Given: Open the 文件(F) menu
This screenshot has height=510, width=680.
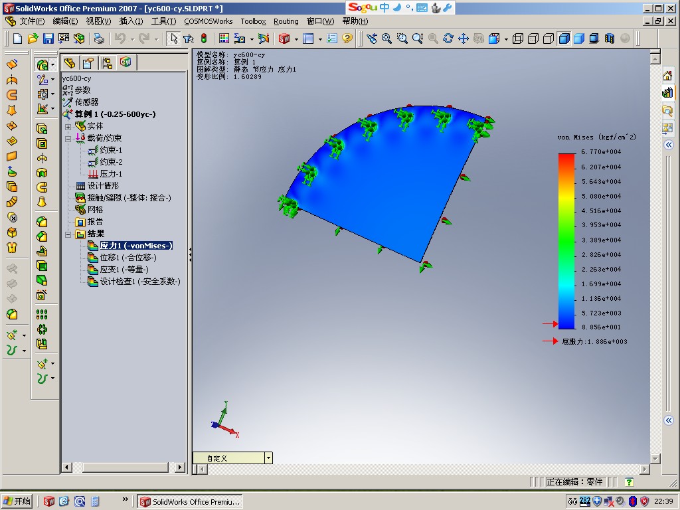Looking at the screenshot, I should [x=32, y=21].
